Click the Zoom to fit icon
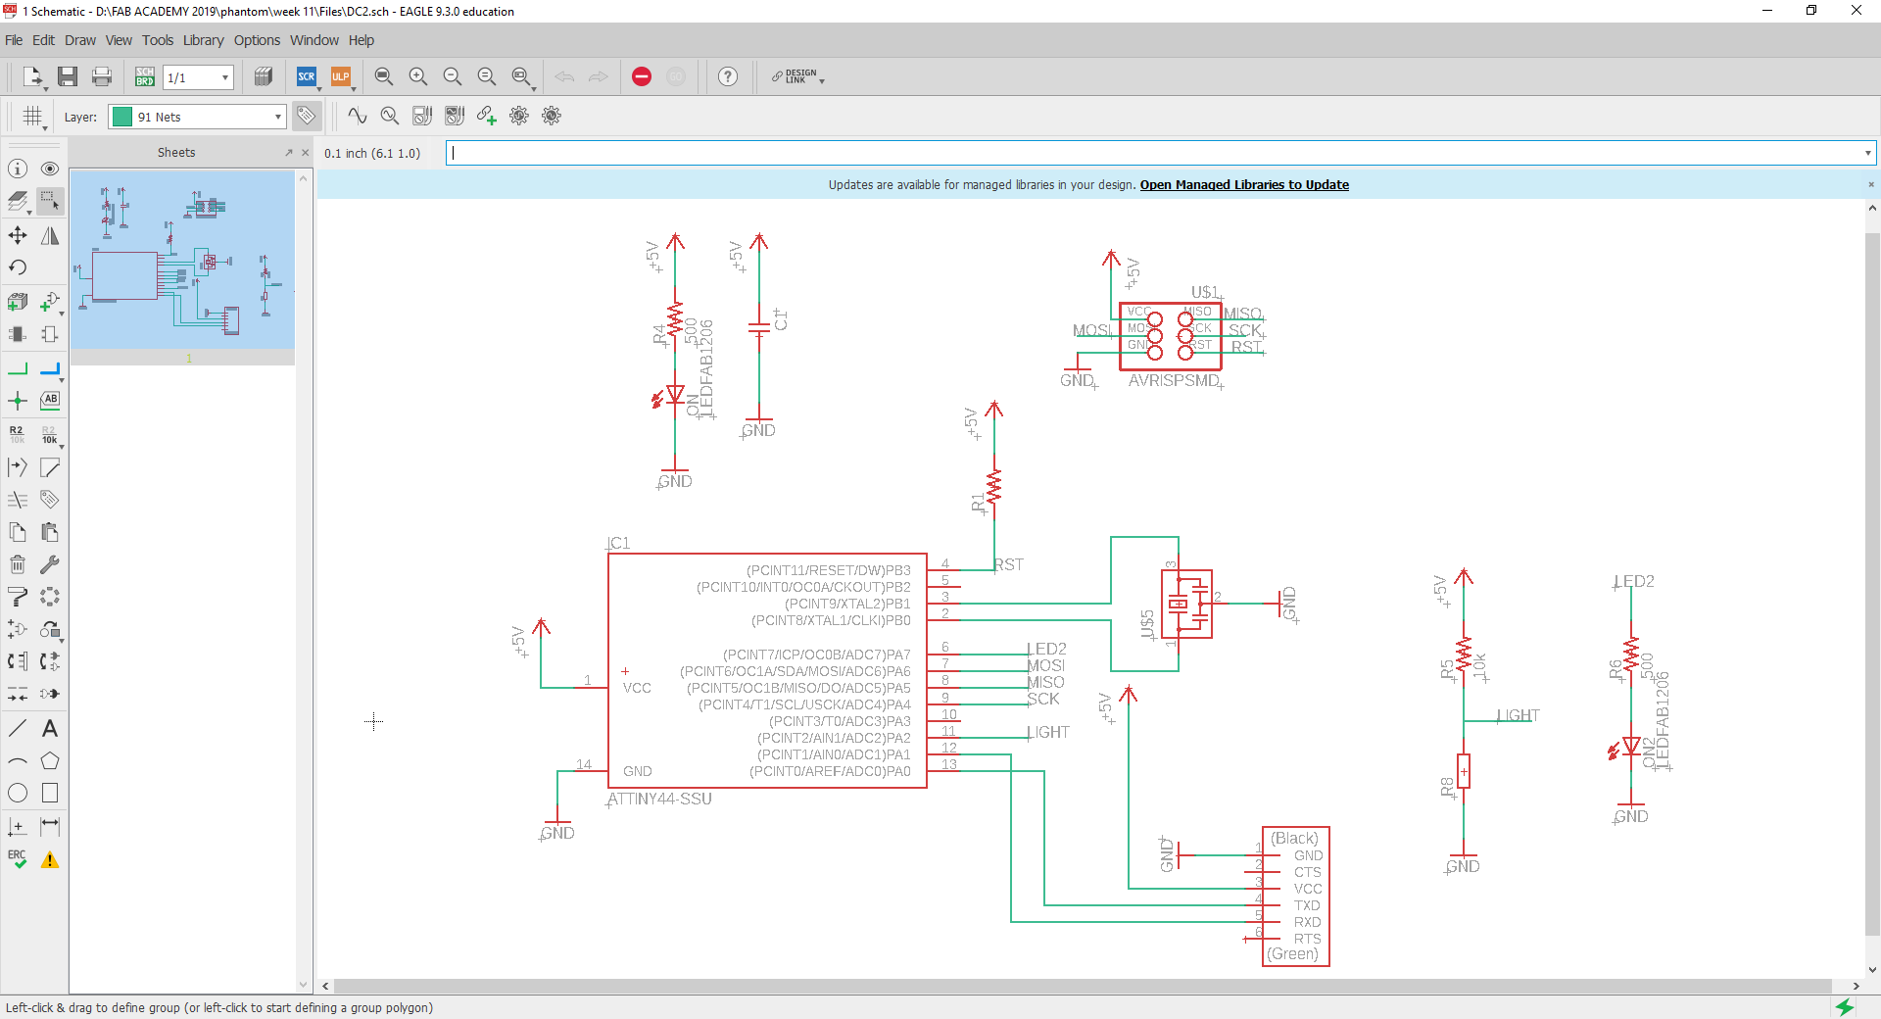Image resolution: width=1881 pixels, height=1019 pixels. [384, 76]
